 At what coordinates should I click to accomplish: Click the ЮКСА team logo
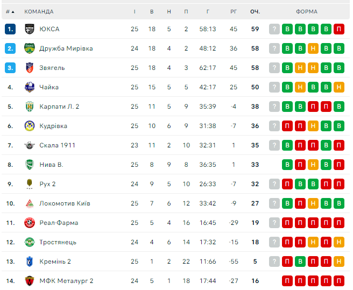click(29, 29)
